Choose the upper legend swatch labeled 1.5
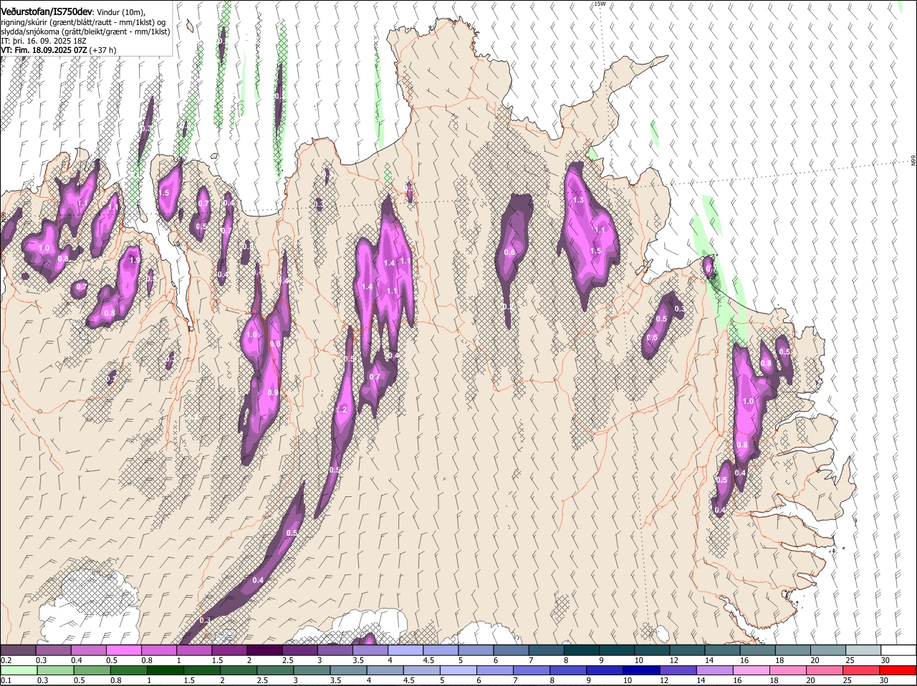Screen dimensions: 917x686 pos(229,650)
